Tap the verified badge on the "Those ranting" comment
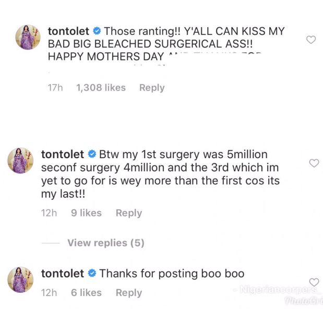 point(97,31)
